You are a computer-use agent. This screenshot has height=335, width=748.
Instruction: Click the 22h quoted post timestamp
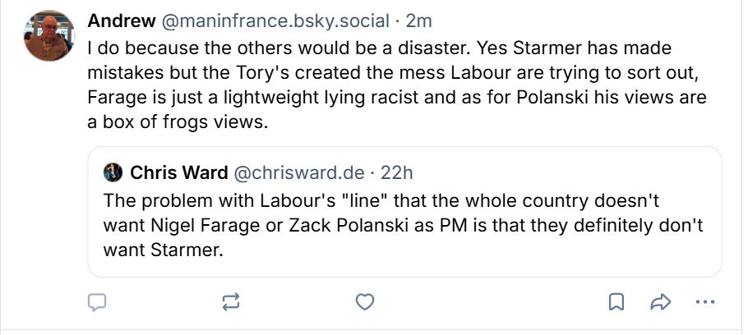coord(396,172)
